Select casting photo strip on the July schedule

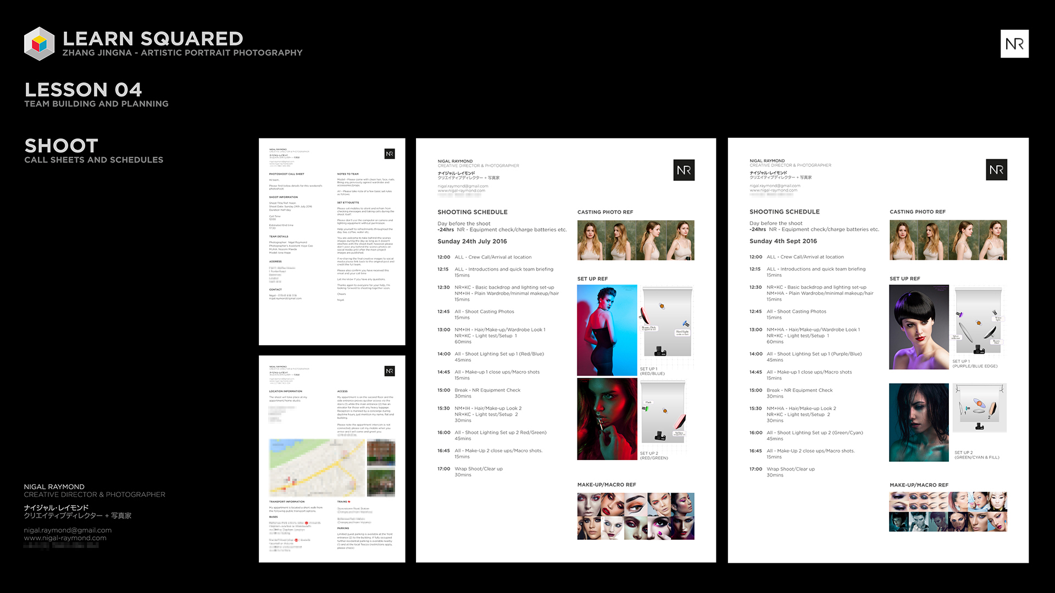tap(636, 240)
